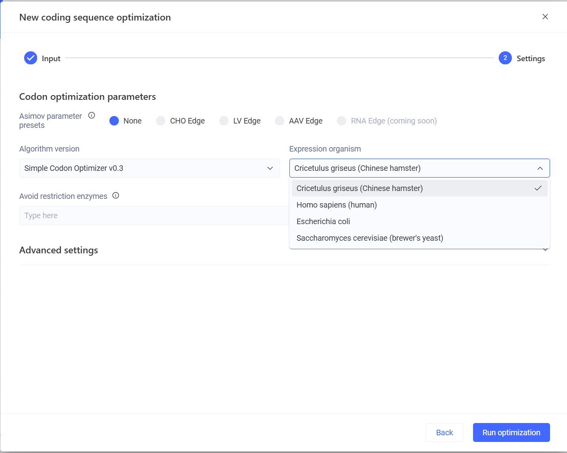Collapse the Expression organism dropdown
This screenshot has height=453, width=567.
[x=419, y=168]
